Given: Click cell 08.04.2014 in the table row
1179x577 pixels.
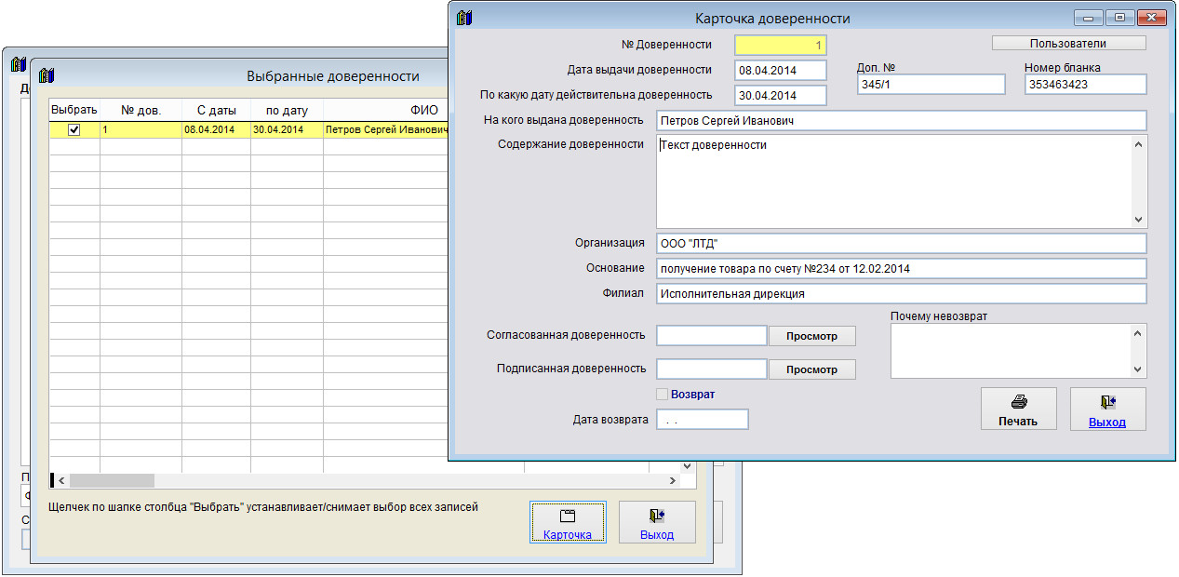Looking at the screenshot, I should click(216, 130).
